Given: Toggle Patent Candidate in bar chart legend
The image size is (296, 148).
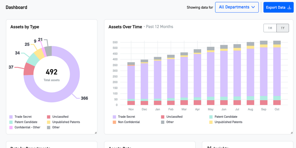Looking at the screenshot, I should (x=223, y=117).
